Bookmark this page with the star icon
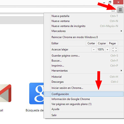 [113, 10]
